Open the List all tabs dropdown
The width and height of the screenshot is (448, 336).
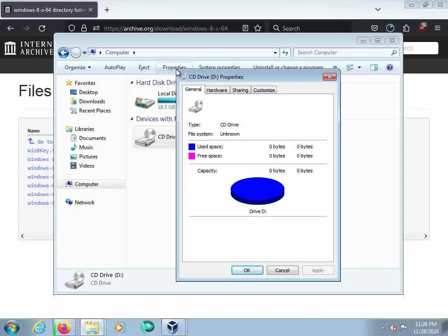tap(378, 10)
